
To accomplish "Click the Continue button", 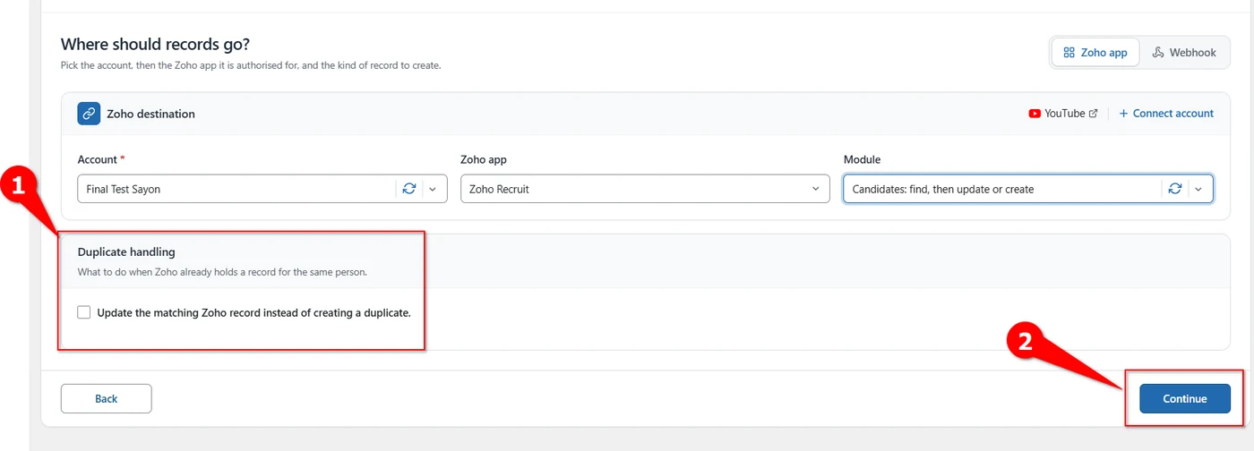I will tap(1185, 398).
